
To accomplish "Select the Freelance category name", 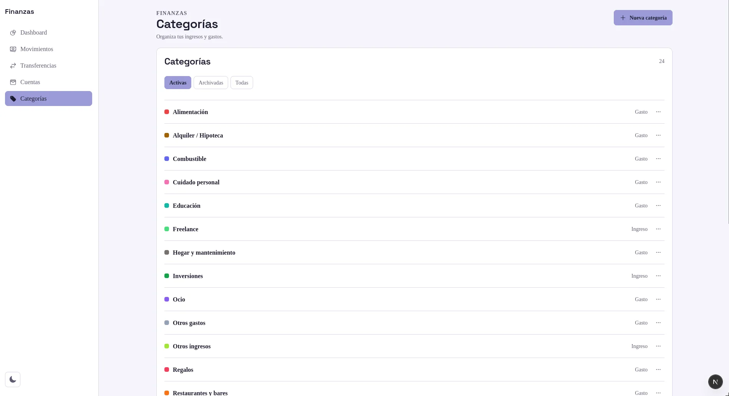I will [186, 229].
